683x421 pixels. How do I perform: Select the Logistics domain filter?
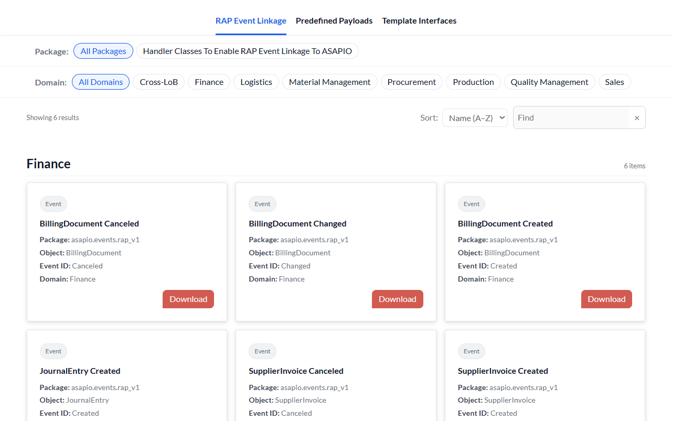[256, 82]
